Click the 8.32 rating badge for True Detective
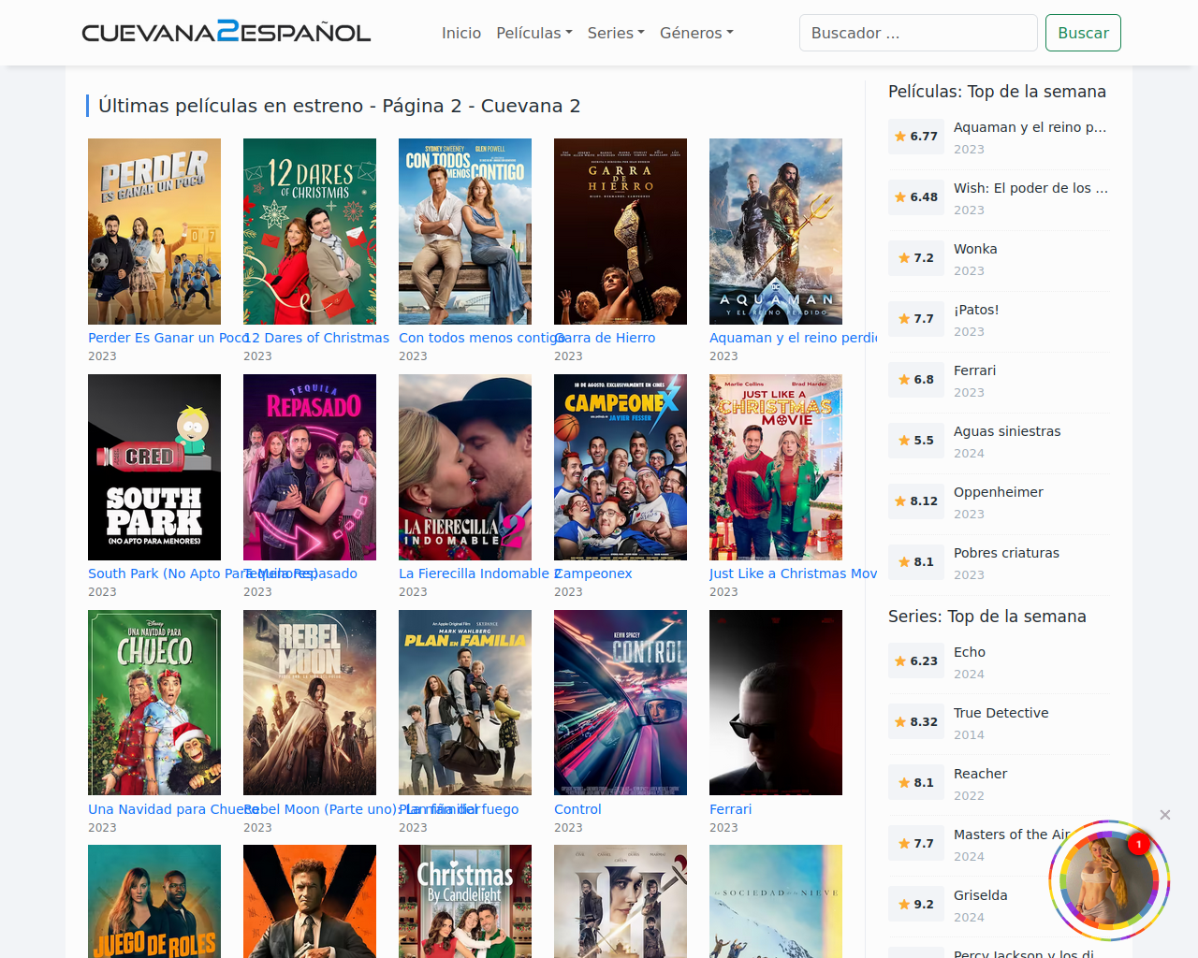 point(916,722)
